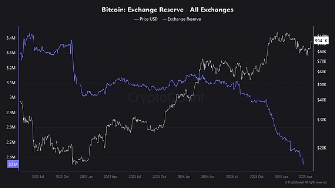Select the 2022 Oct date axis tick

62,177
